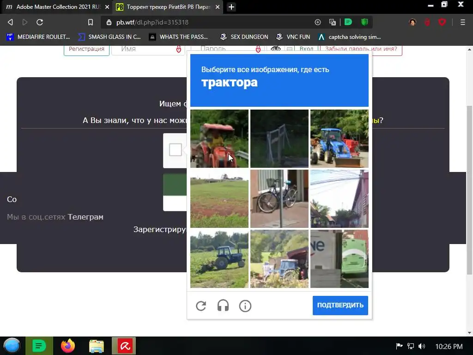Select the green bus image tile
This screenshot has width=473, height=355.
click(340, 259)
